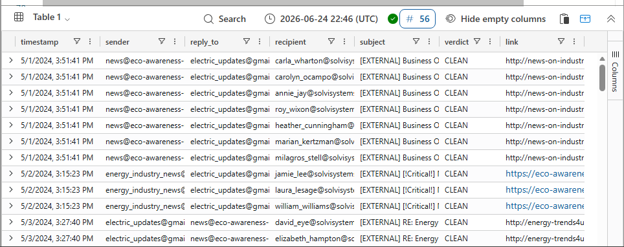
Task: Filter the verdict column
Action: tap(477, 41)
